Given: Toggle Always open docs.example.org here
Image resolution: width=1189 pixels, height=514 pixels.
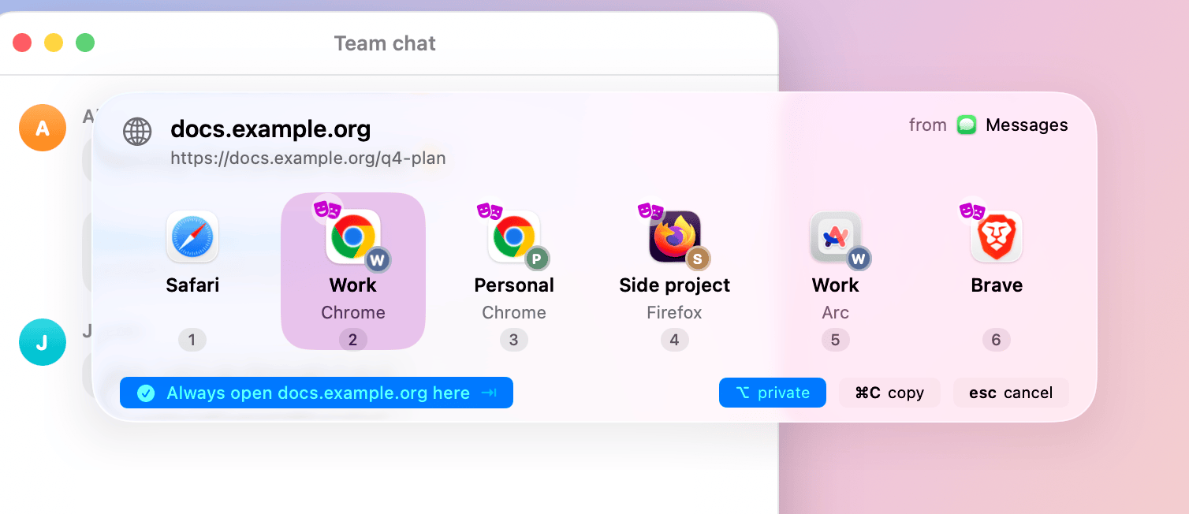Looking at the screenshot, I should point(316,393).
